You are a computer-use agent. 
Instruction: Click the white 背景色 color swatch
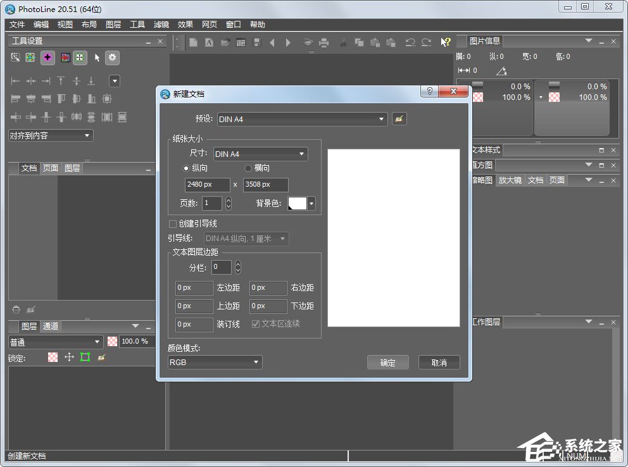pos(297,203)
